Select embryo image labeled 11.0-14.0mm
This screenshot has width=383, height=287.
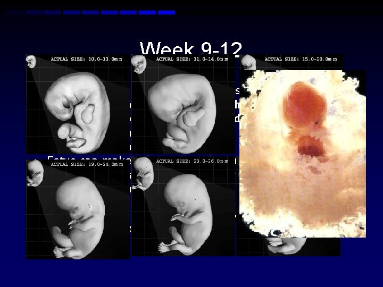coord(183,104)
